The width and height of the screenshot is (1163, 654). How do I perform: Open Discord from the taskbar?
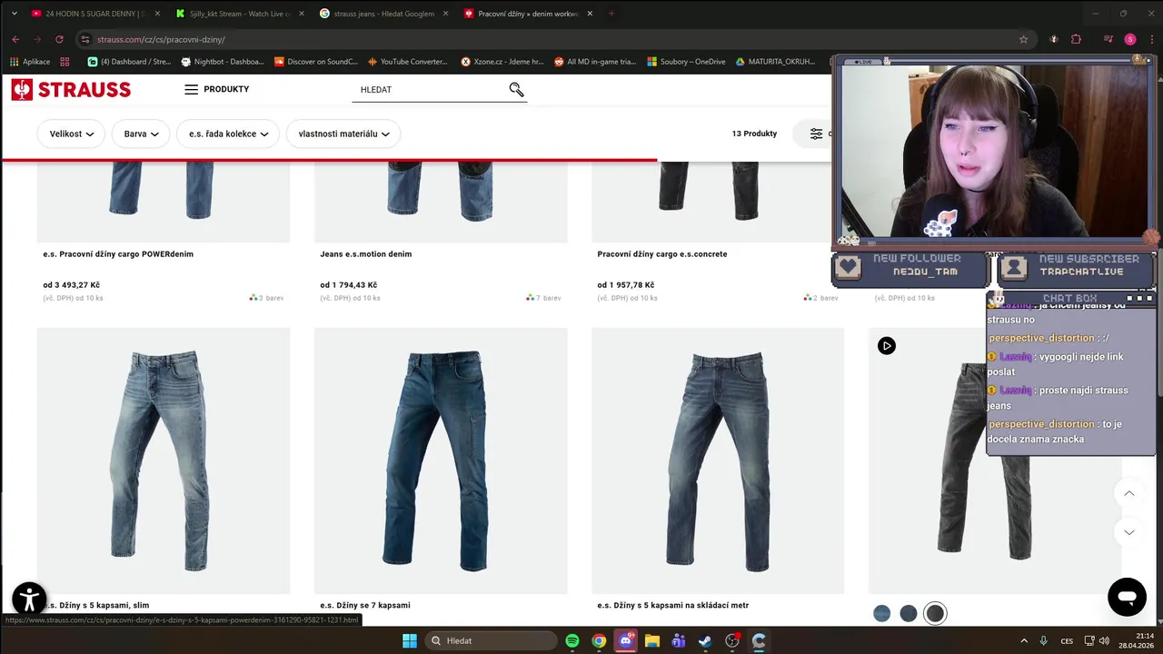626,640
